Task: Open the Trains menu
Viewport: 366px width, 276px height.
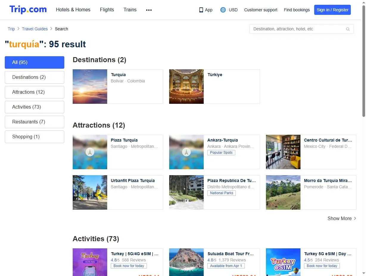Action: pyautogui.click(x=130, y=10)
